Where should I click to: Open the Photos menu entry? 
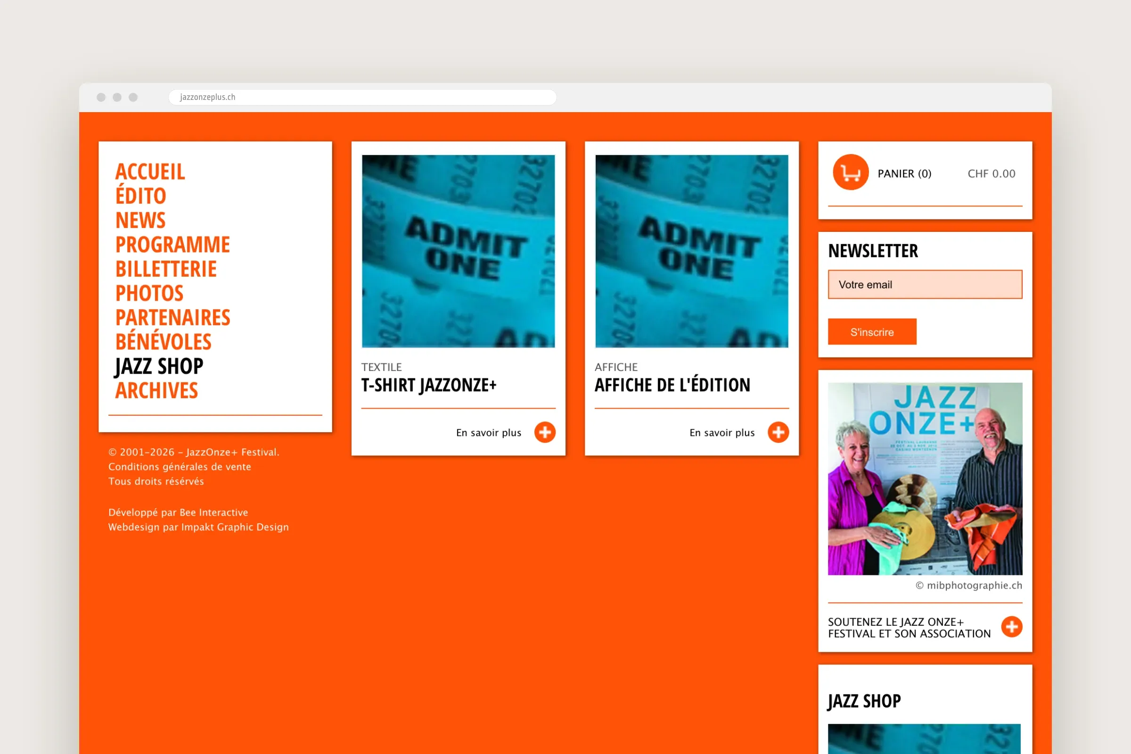tap(149, 293)
